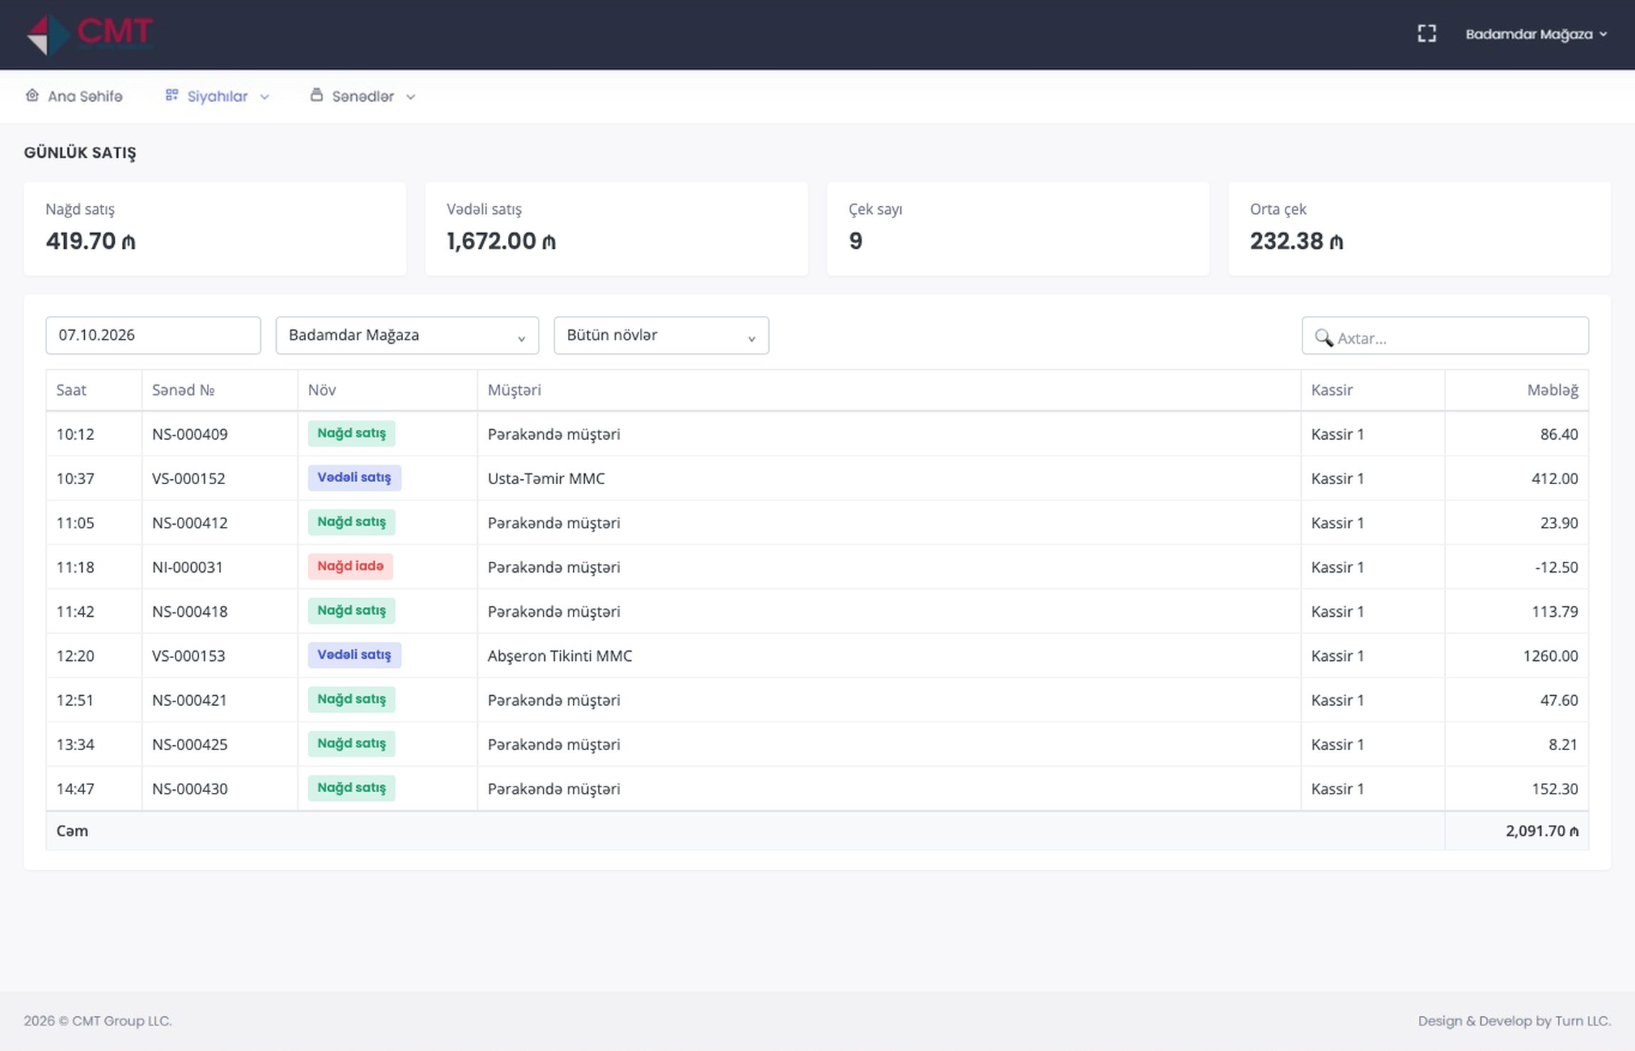Click the Nağd satış summary card

(215, 228)
